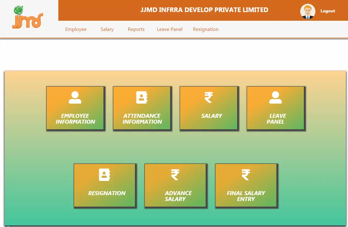The image size is (348, 227).
Task: Select Leave Panel in the navigation bar
Action: click(x=170, y=29)
